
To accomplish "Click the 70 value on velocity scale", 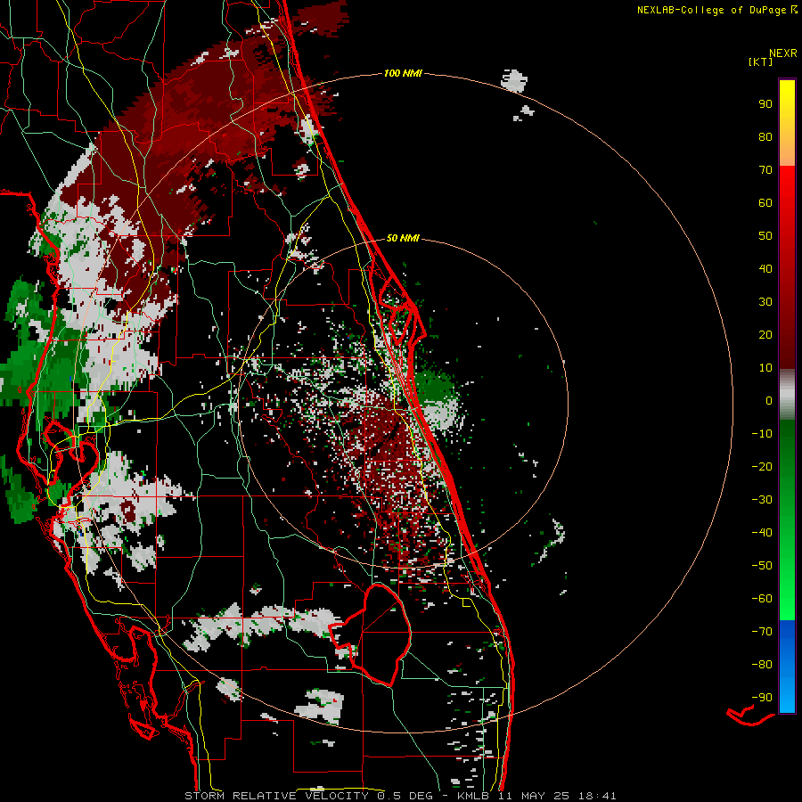I will [765, 170].
